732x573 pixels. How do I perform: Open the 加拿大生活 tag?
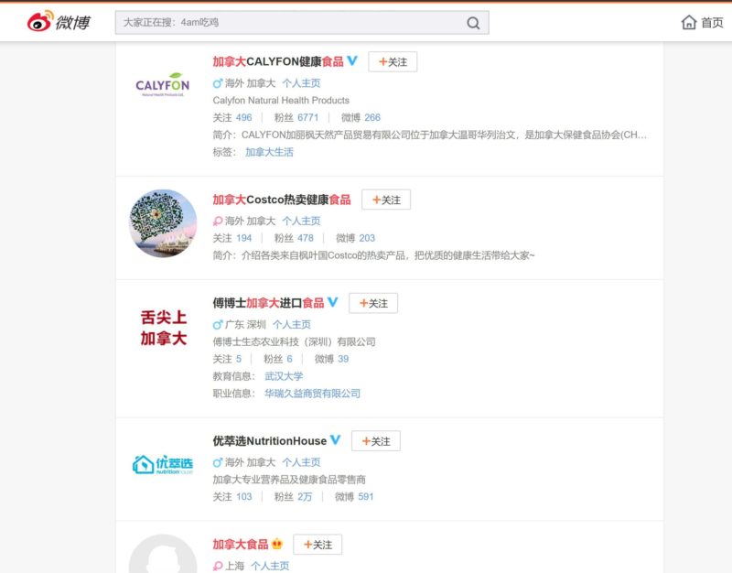[269, 152]
